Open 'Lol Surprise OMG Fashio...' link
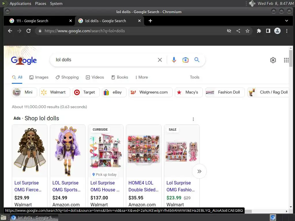The image size is (295, 221). pos(180,186)
